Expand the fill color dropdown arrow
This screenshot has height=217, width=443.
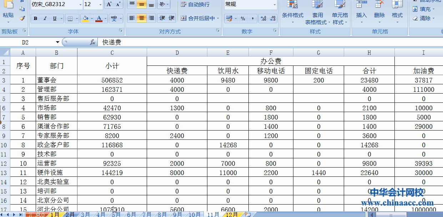click(92, 18)
